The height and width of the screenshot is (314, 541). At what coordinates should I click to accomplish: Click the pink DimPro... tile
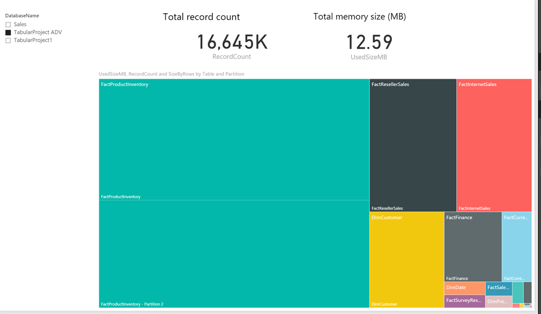tap(499, 301)
